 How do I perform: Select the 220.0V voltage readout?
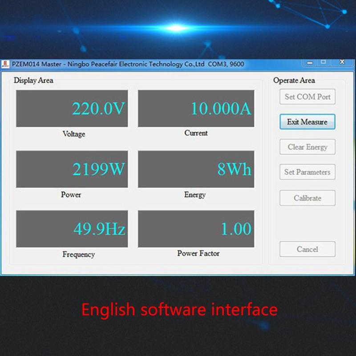pyautogui.click(x=72, y=109)
